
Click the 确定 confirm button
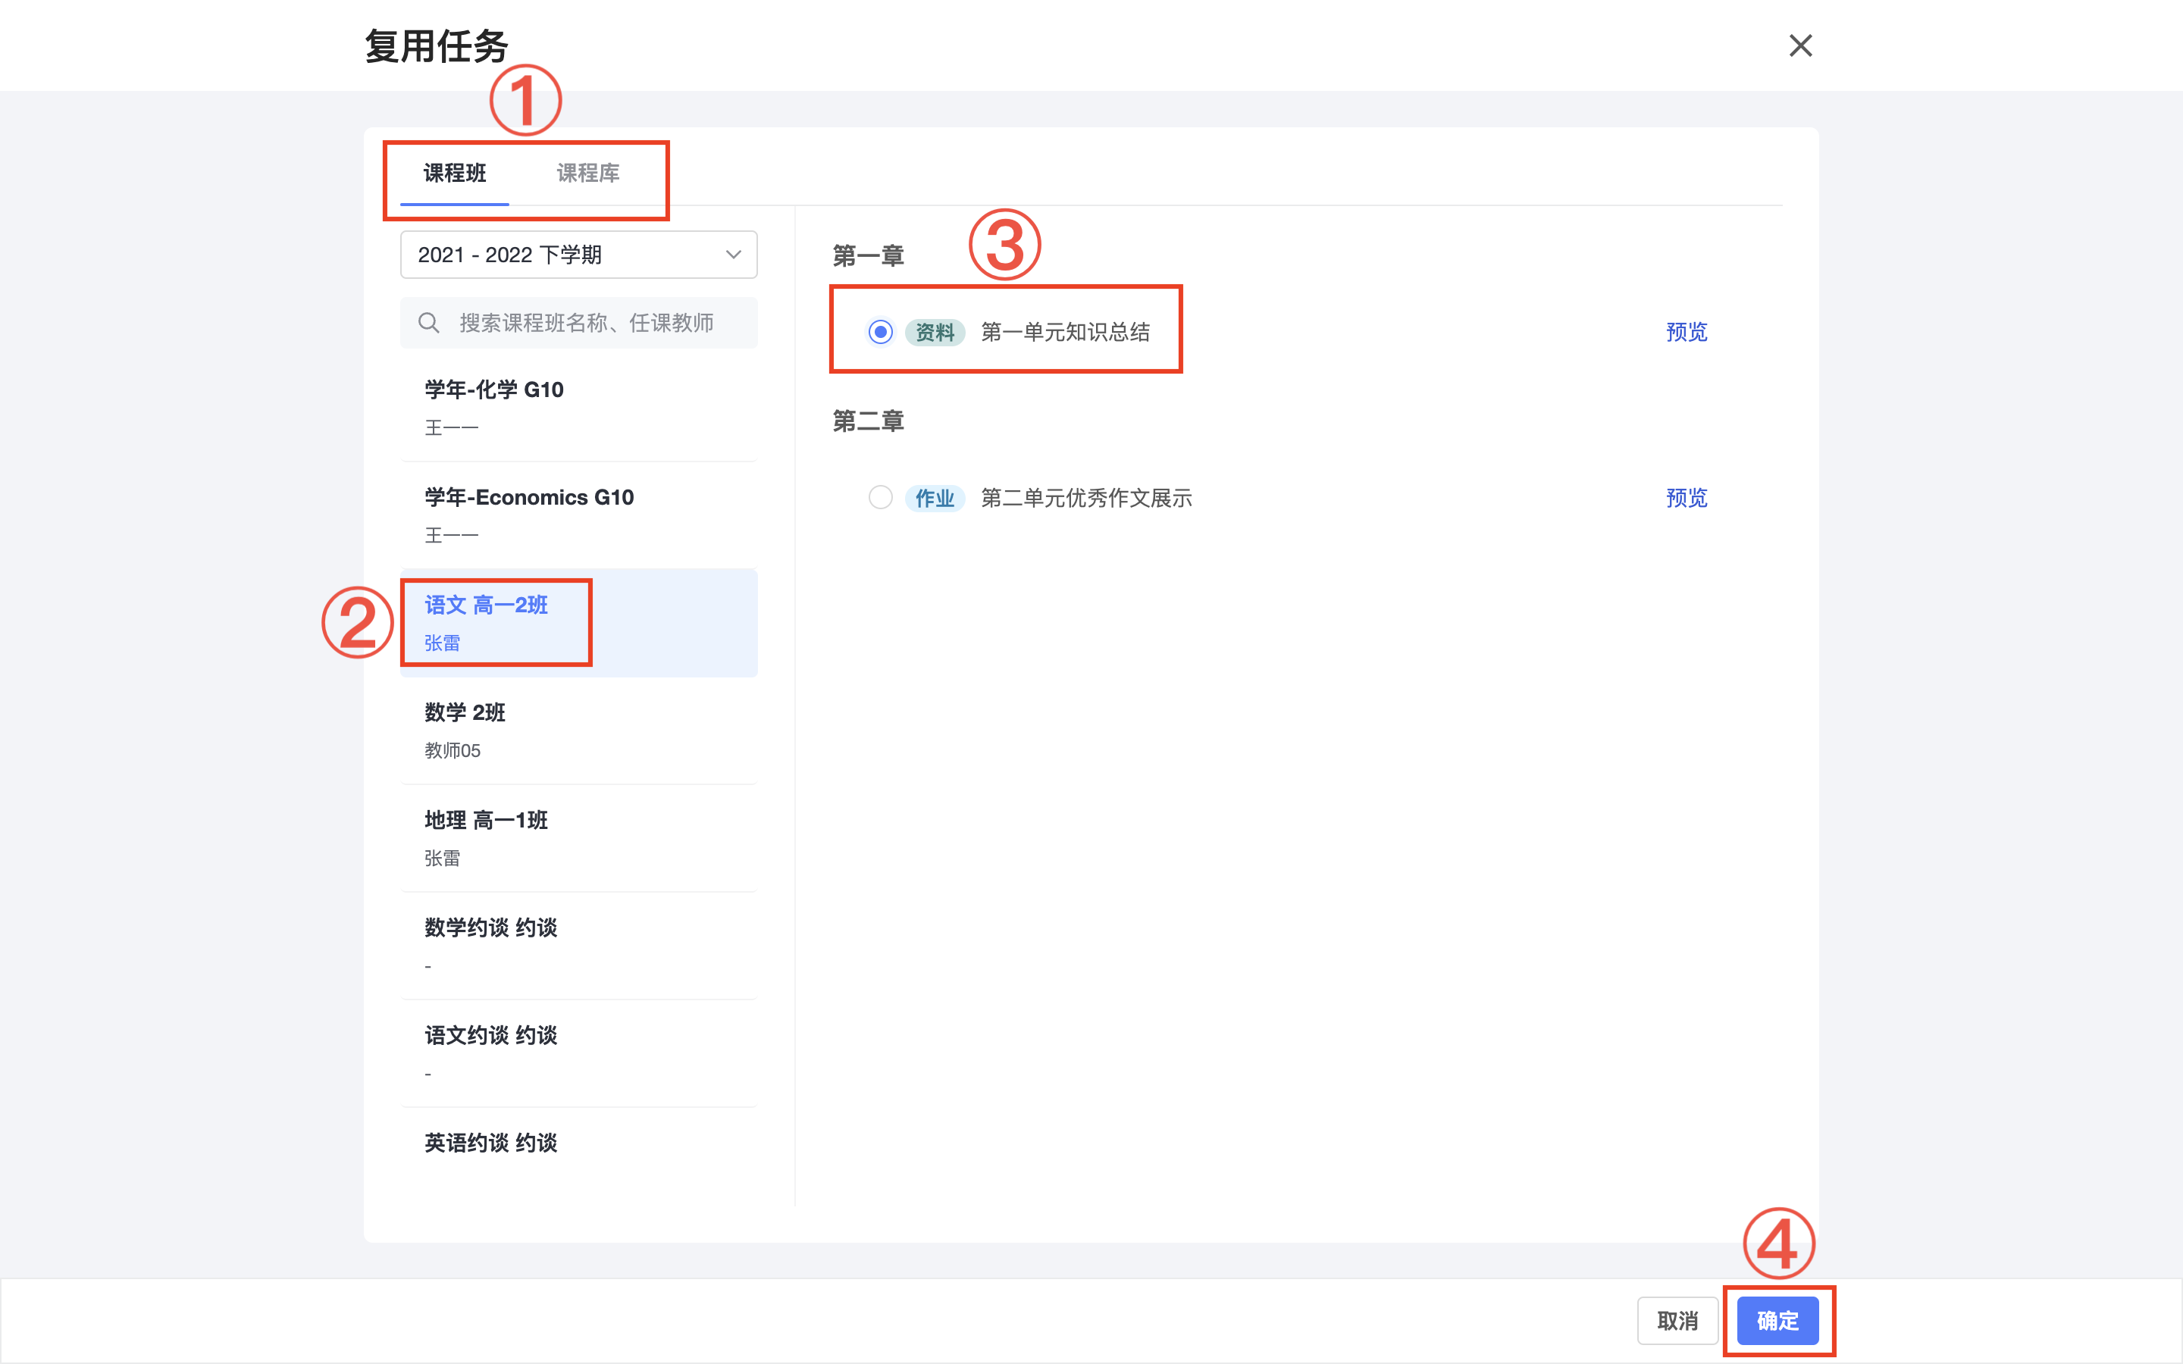tap(1777, 1321)
